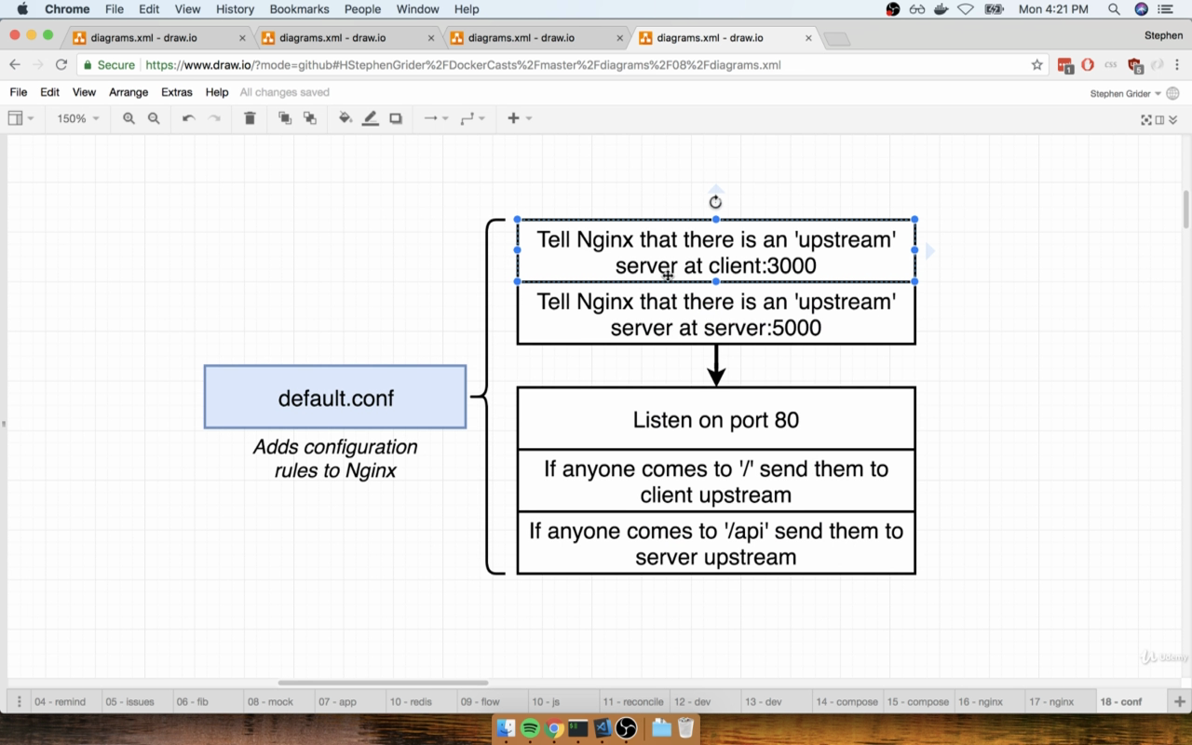Click the rotate handle above selected box
The image size is (1192, 745).
[x=715, y=202]
